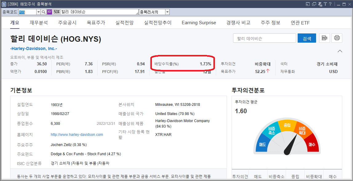Click the detach window icon in title bar
This screenshot has width=353, height=181.
[314, 4]
